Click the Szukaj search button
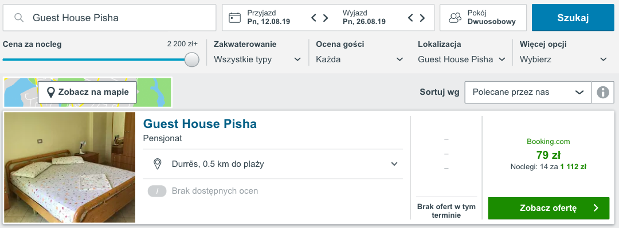 [x=573, y=18]
